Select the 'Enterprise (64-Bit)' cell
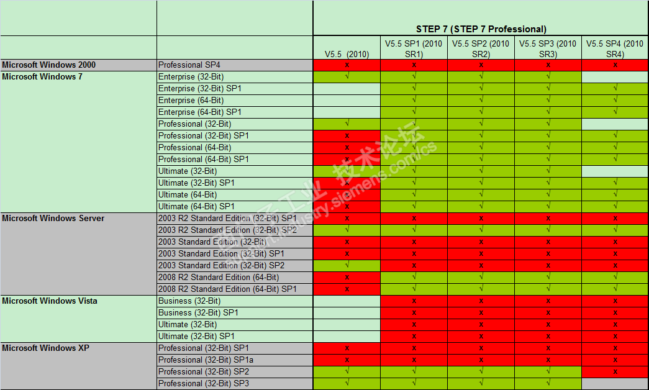The height and width of the screenshot is (390, 649). pos(235,101)
